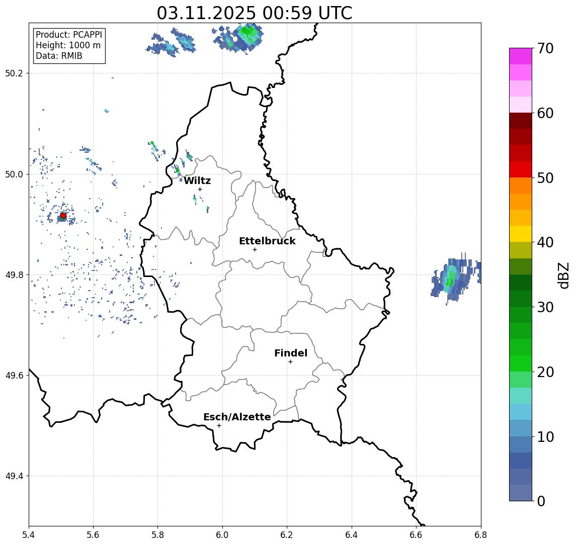Screen dimensions: 576x545
Task: Click the Ettelbruck station label
Action: [x=268, y=241]
